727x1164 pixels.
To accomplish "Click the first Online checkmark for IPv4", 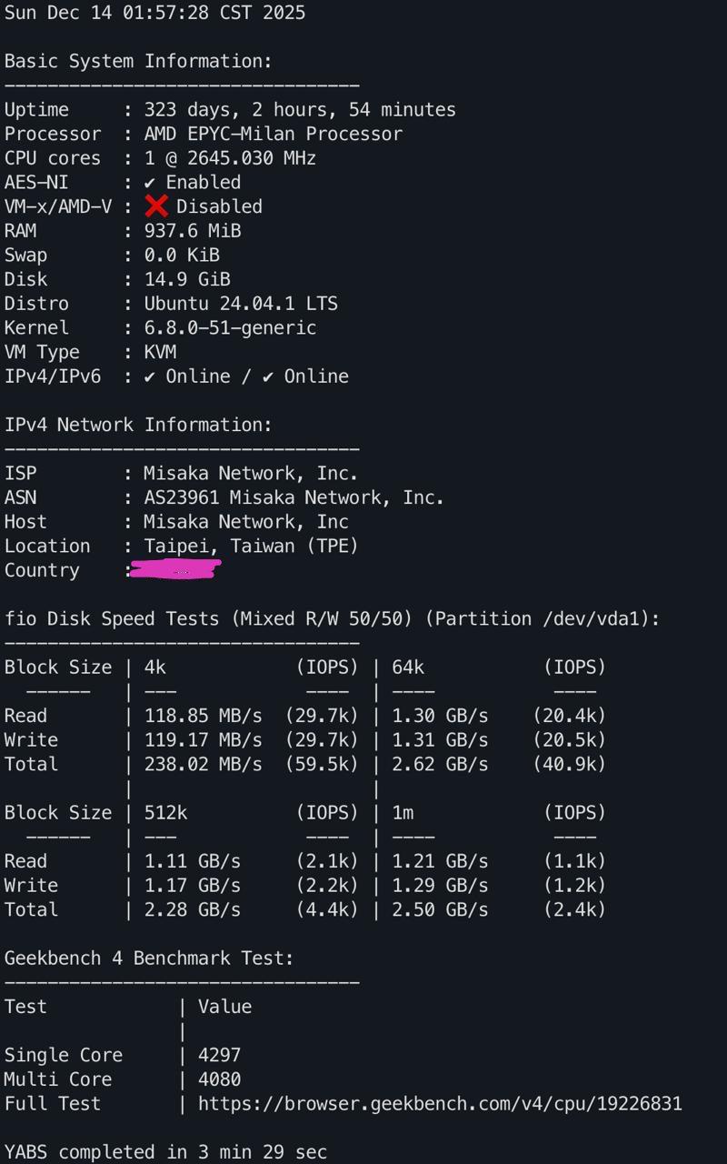I will tap(150, 376).
